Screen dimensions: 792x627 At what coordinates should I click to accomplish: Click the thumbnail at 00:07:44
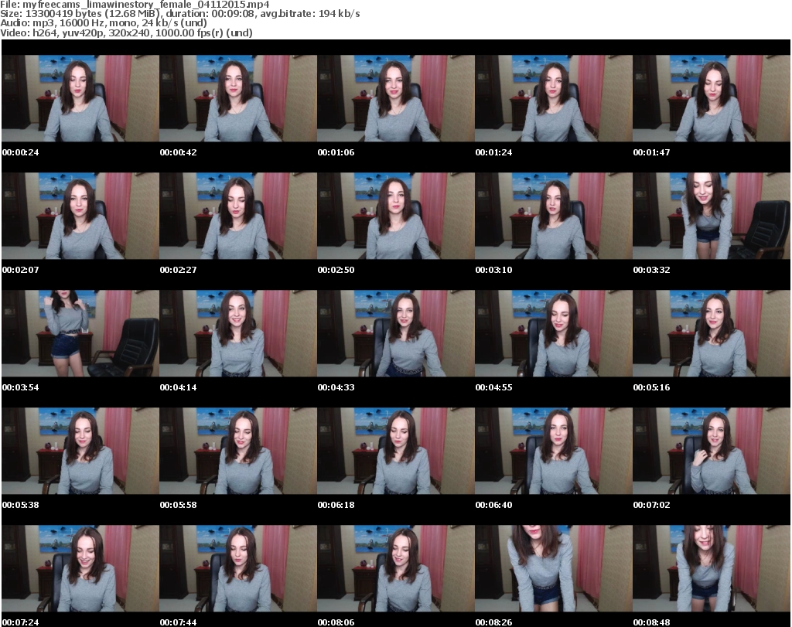coord(237,568)
